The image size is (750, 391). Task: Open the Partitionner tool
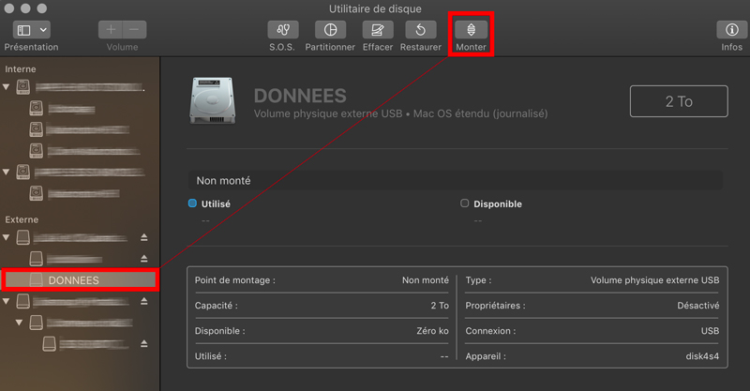click(330, 30)
